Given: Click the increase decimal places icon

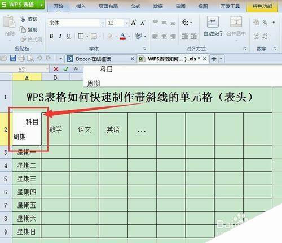Looking at the screenshot, I should pyautogui.click(x=256, y=36).
